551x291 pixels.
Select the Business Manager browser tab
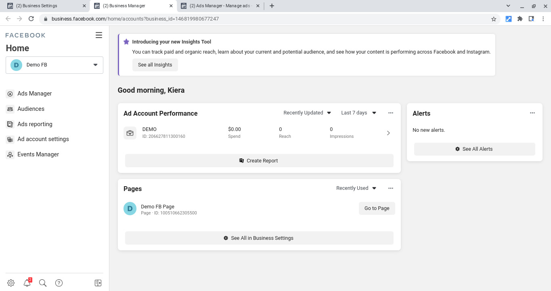[133, 6]
